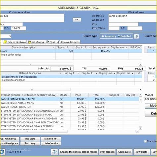Switch to Text tab
This screenshot has width=157, height=157.
point(51,42)
